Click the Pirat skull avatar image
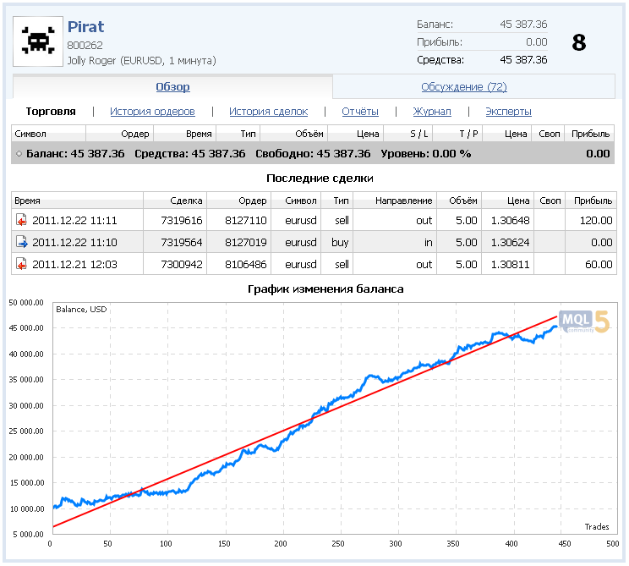Viewport: 629px width, 566px height. click(37, 42)
